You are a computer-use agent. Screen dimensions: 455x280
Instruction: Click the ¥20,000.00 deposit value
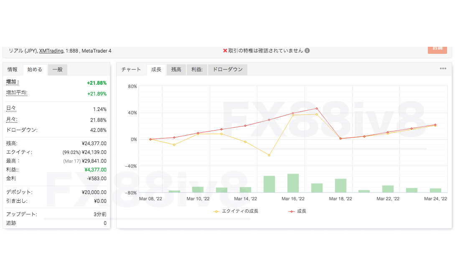(94, 192)
